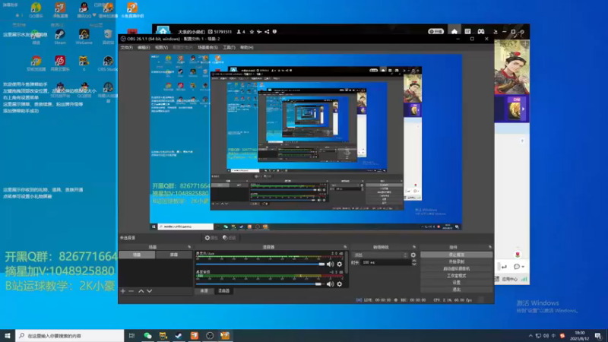Toggle the live switch in the streaming app header
This screenshot has height=342, width=608.
click(435, 31)
